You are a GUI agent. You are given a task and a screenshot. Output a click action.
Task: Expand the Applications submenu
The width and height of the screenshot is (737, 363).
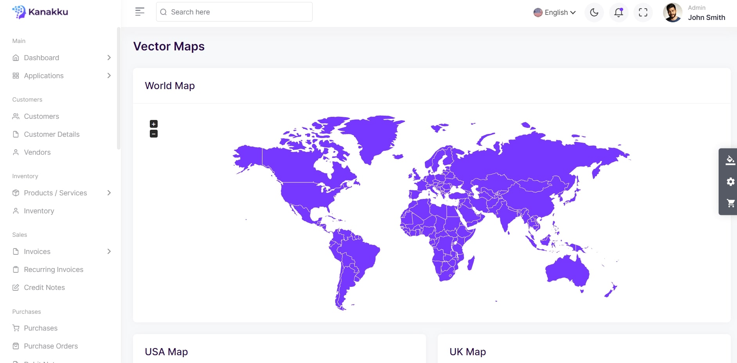click(x=109, y=76)
